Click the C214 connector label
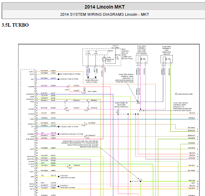Viewport: 205px width, 196px height. pyautogui.click(x=84, y=93)
